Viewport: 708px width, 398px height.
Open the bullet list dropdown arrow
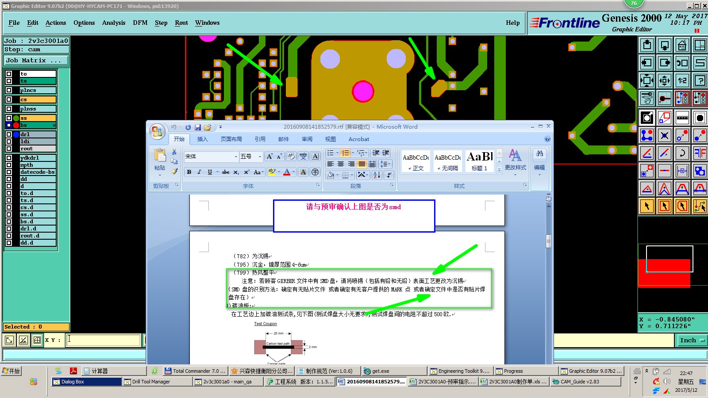point(337,153)
